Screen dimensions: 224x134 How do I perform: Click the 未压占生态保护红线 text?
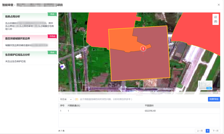16,61
